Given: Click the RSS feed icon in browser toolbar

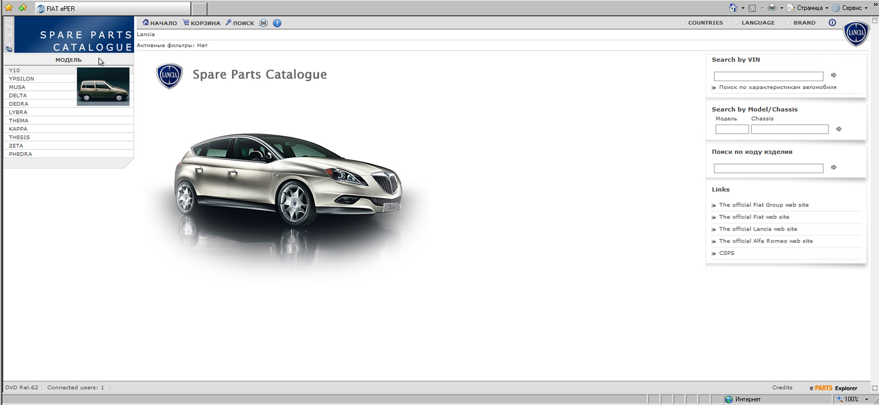Looking at the screenshot, I should (x=752, y=8).
